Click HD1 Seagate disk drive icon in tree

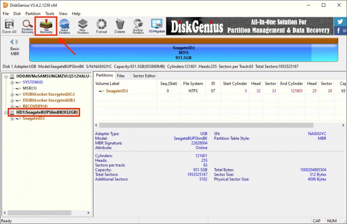tap(12, 112)
